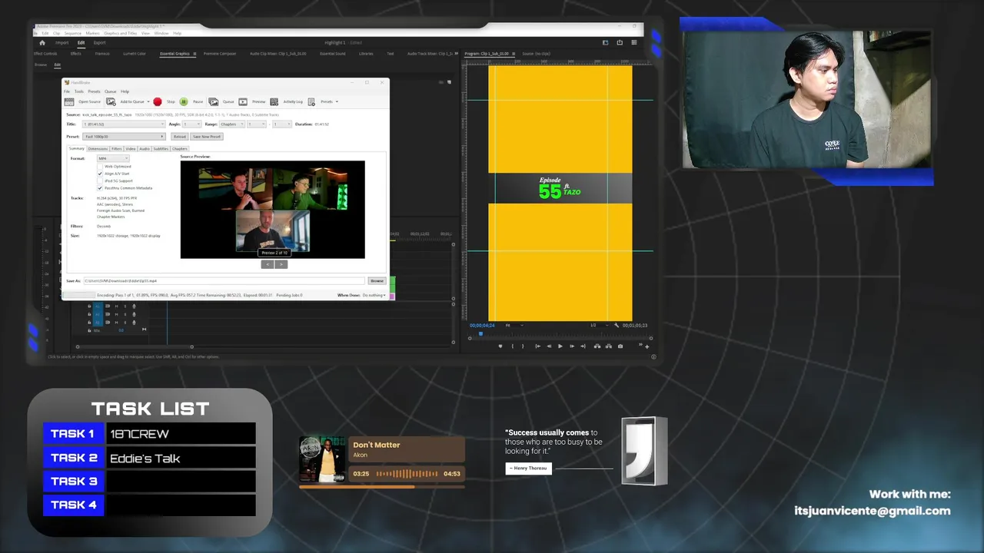
Task: Open the Angle dropdown
Action: (191, 124)
